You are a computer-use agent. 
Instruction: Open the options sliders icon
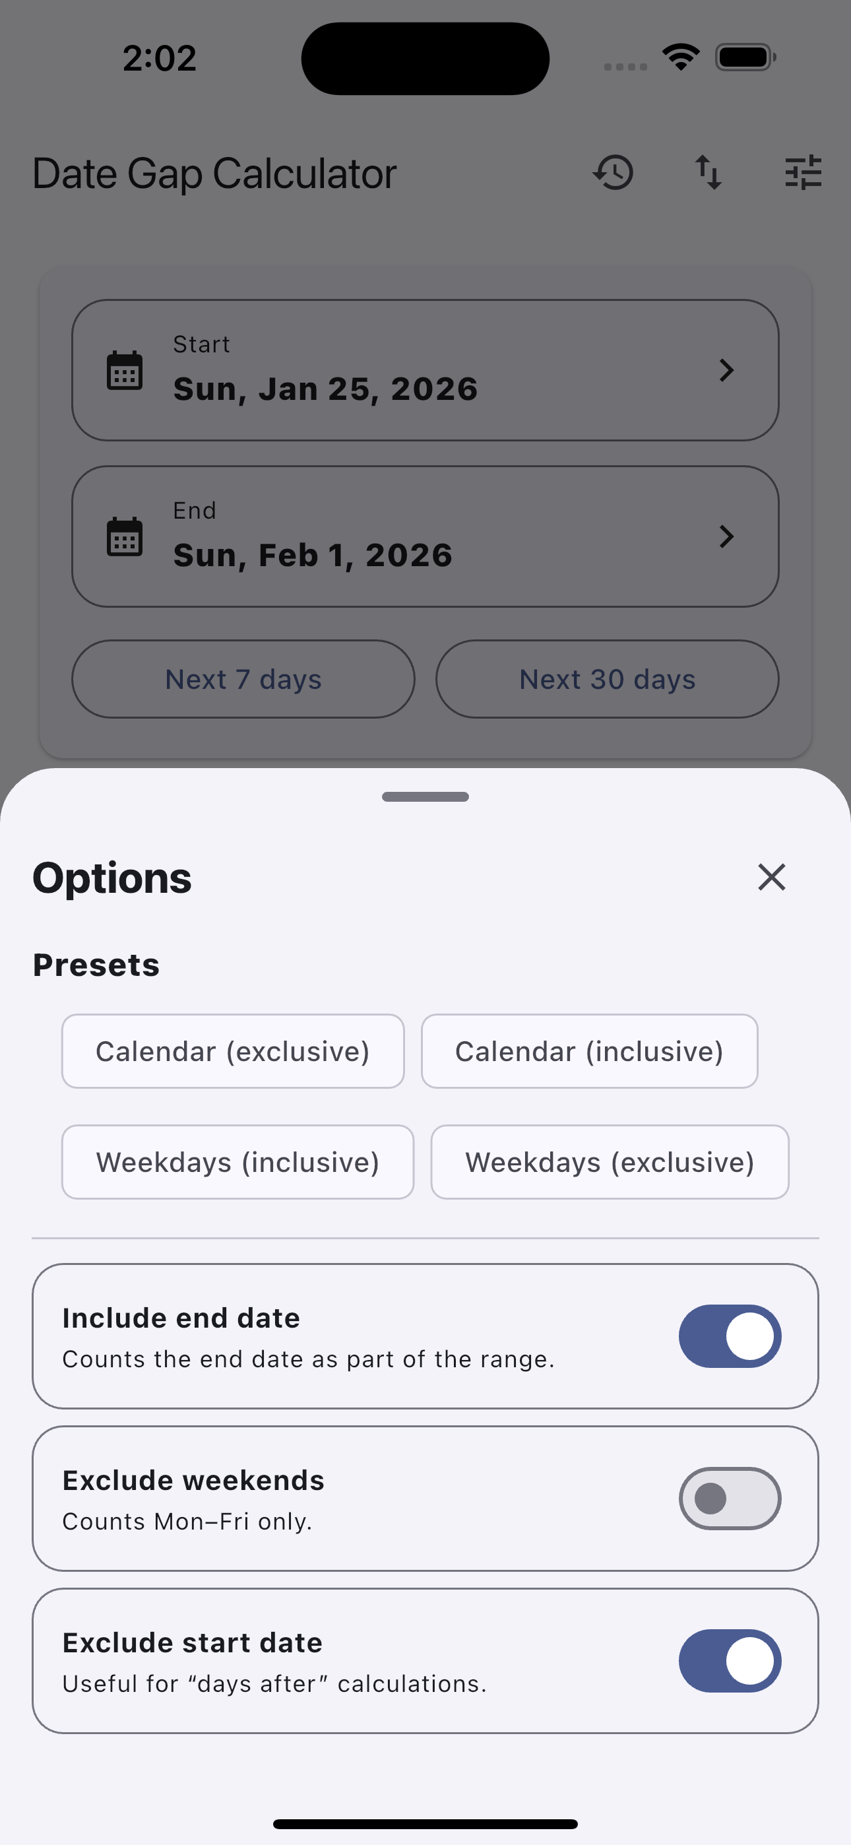[x=803, y=173]
